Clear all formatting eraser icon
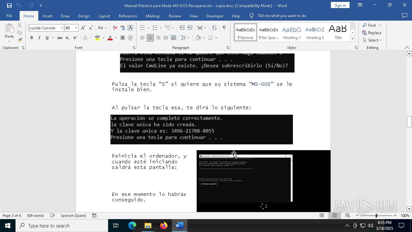 click(x=115, y=28)
